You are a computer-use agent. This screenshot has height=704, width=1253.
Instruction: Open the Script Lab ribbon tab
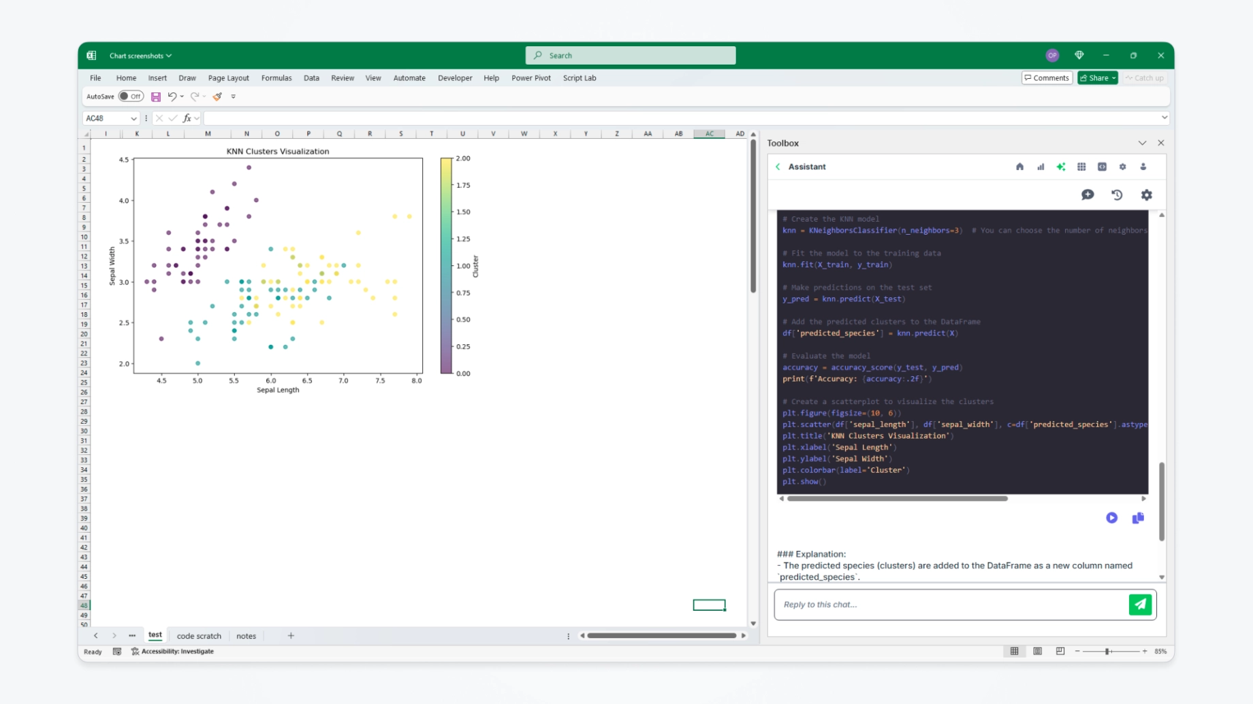pos(580,78)
